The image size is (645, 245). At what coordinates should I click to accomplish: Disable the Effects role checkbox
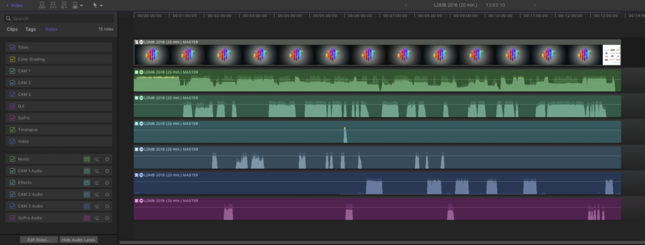click(13, 183)
